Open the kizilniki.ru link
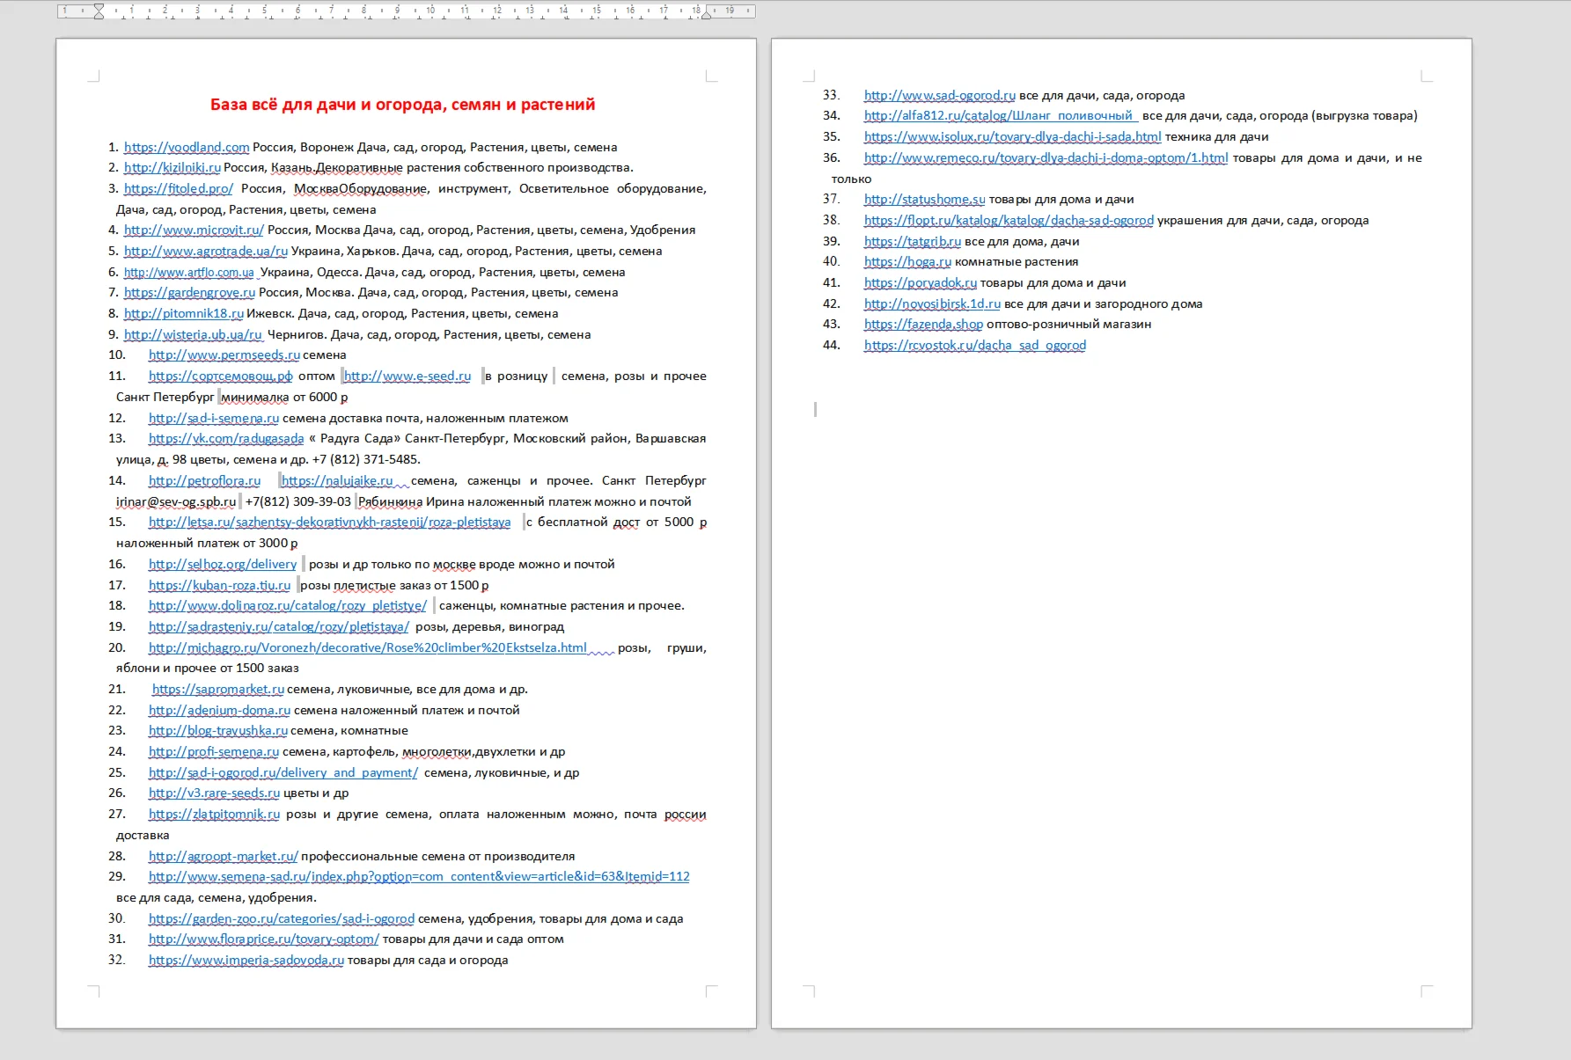Viewport: 1571px width, 1060px height. (173, 167)
